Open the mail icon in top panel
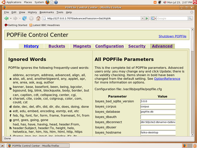The height and width of the screenshot is (148, 197). coord(52,2)
